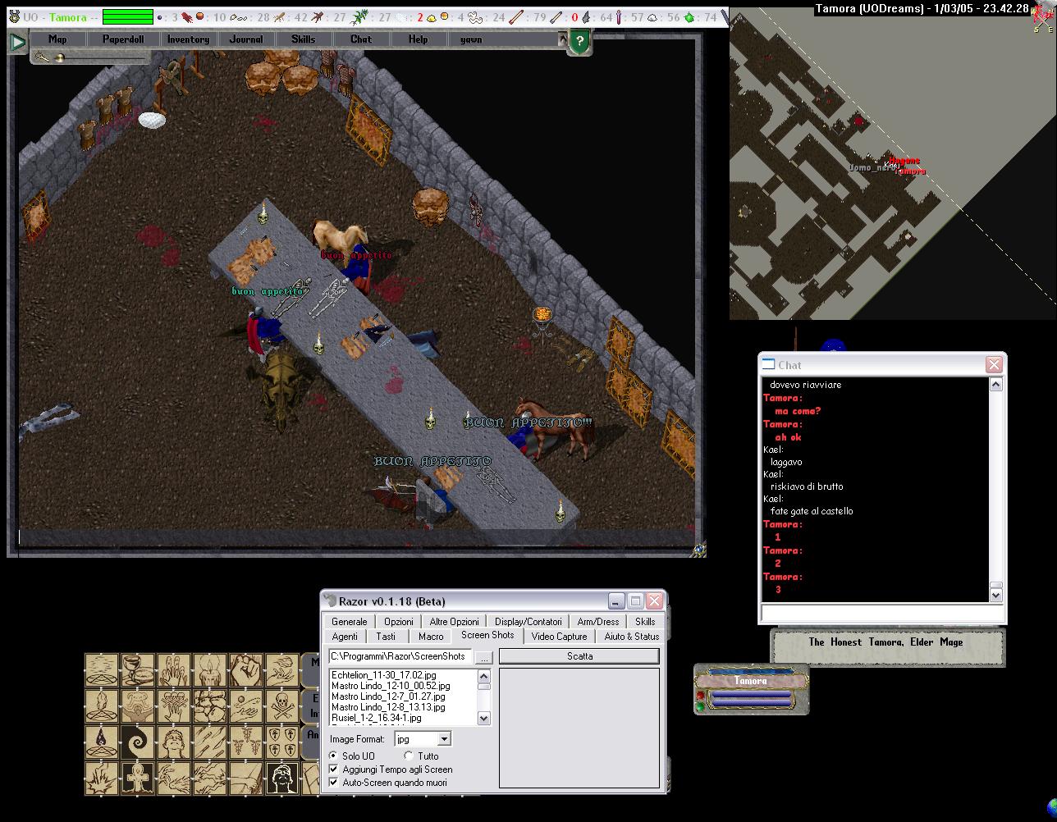The image size is (1057, 822).
Task: Click Chat window scroll-down arrow
Action: [x=996, y=595]
